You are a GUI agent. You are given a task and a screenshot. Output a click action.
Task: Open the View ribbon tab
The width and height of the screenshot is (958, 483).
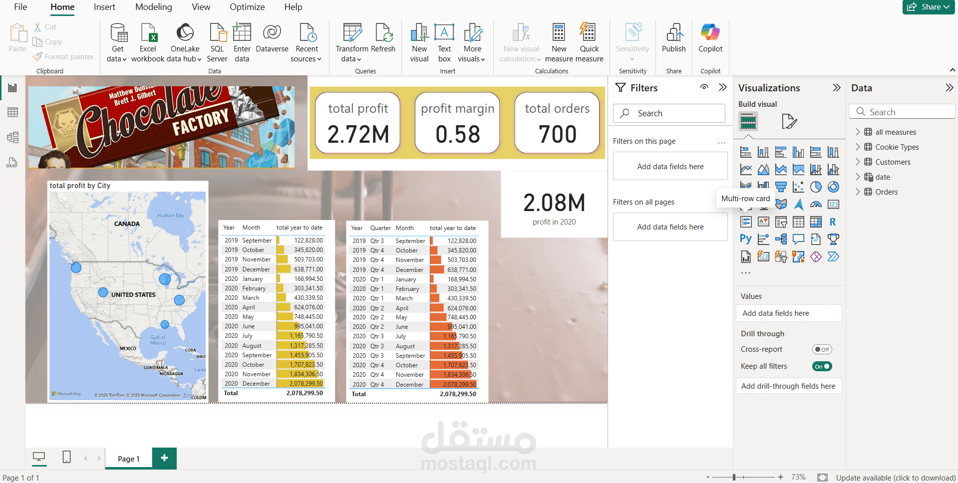(201, 7)
